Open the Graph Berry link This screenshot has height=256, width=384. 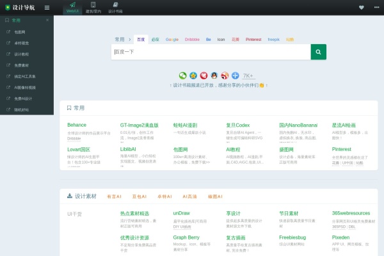click(186, 237)
